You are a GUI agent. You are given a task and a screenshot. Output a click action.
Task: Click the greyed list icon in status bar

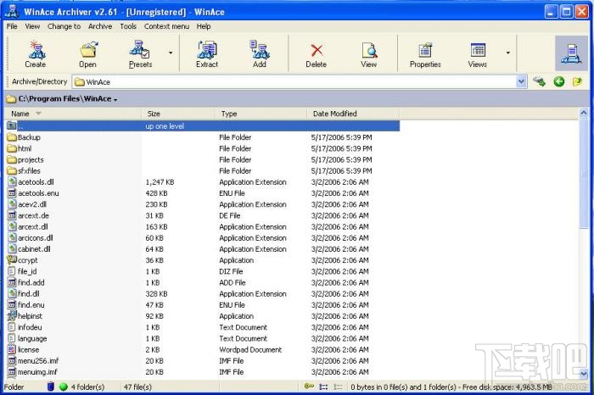[x=338, y=387]
